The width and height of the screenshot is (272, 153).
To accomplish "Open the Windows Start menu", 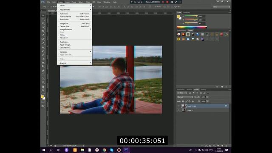I will tap(44, 150).
